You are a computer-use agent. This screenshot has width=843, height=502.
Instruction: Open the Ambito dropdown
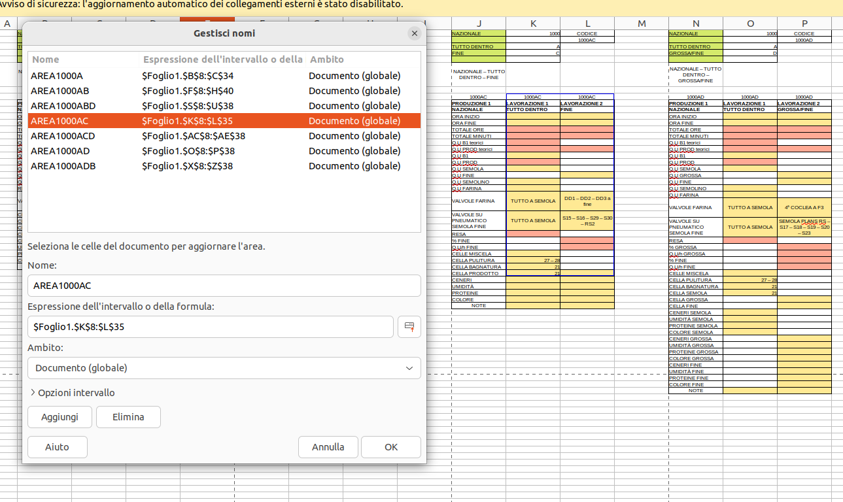coord(224,368)
